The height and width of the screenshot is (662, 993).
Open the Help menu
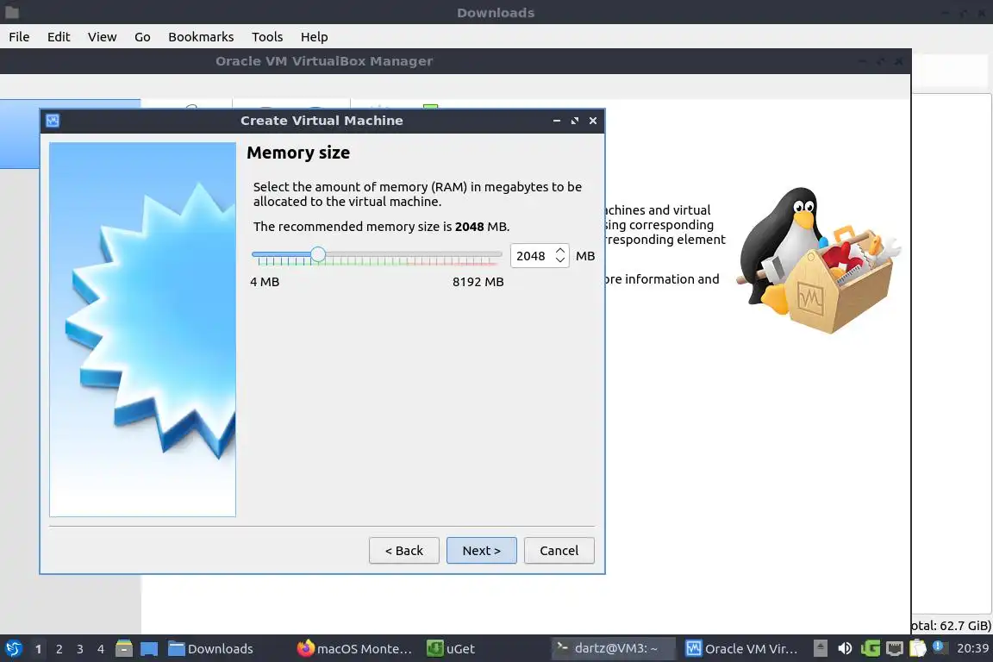pyautogui.click(x=314, y=37)
